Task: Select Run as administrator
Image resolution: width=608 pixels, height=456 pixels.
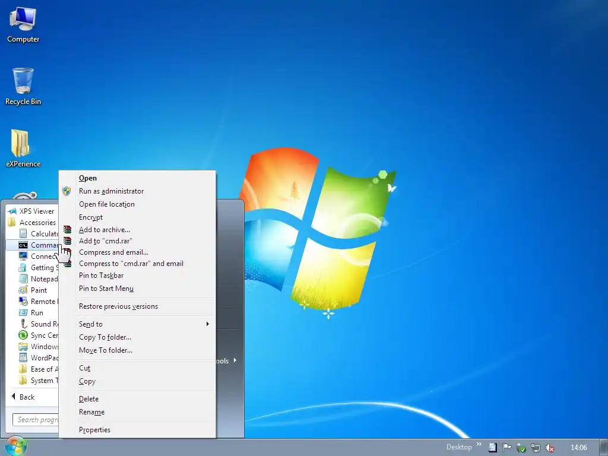Action: tap(137, 191)
